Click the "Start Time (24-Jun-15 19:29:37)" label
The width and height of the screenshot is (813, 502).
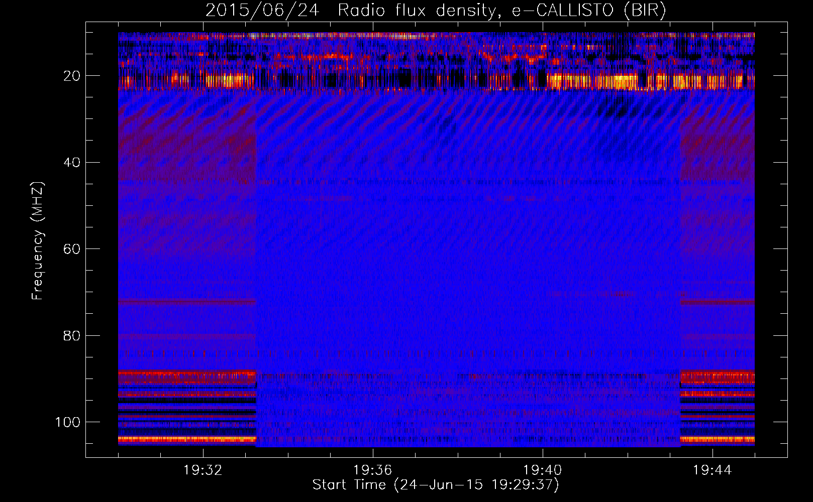coord(436,485)
